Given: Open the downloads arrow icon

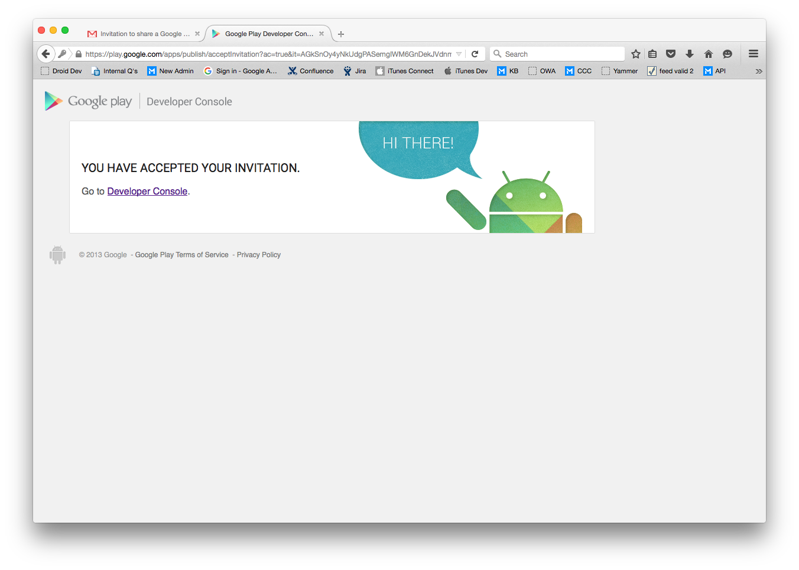Looking at the screenshot, I should click(x=690, y=54).
